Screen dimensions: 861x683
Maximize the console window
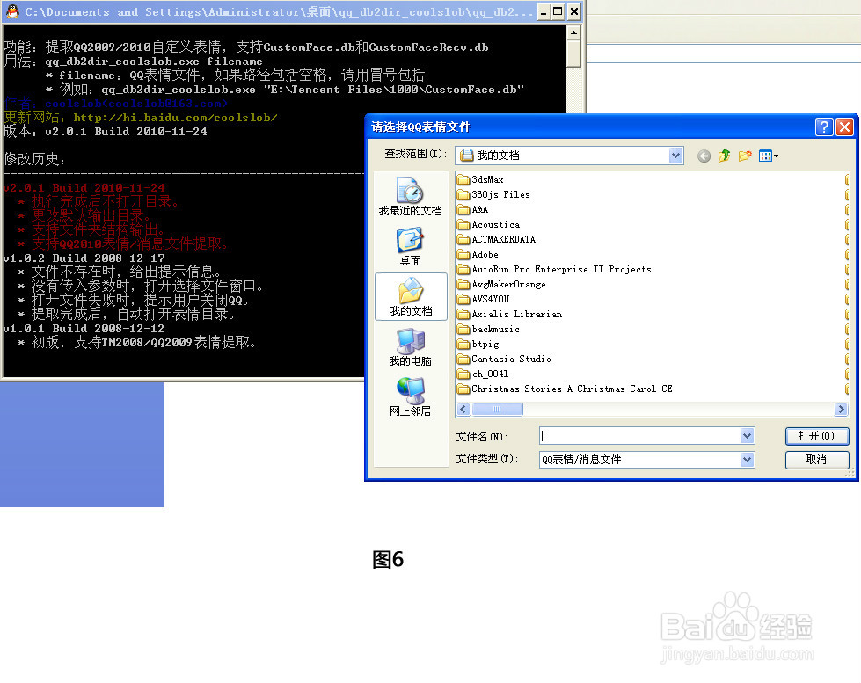coord(558,11)
